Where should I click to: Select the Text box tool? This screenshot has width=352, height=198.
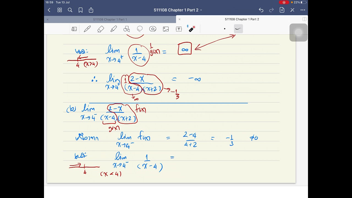pyautogui.click(x=179, y=29)
